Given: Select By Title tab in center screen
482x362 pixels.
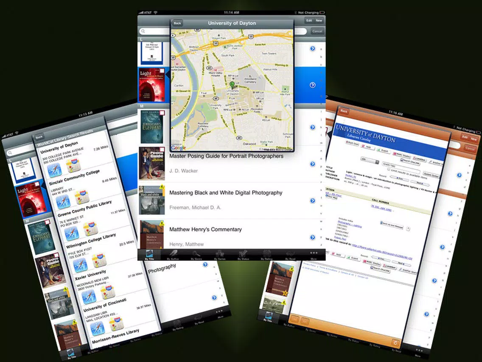Looking at the screenshot, I should 149,255.
